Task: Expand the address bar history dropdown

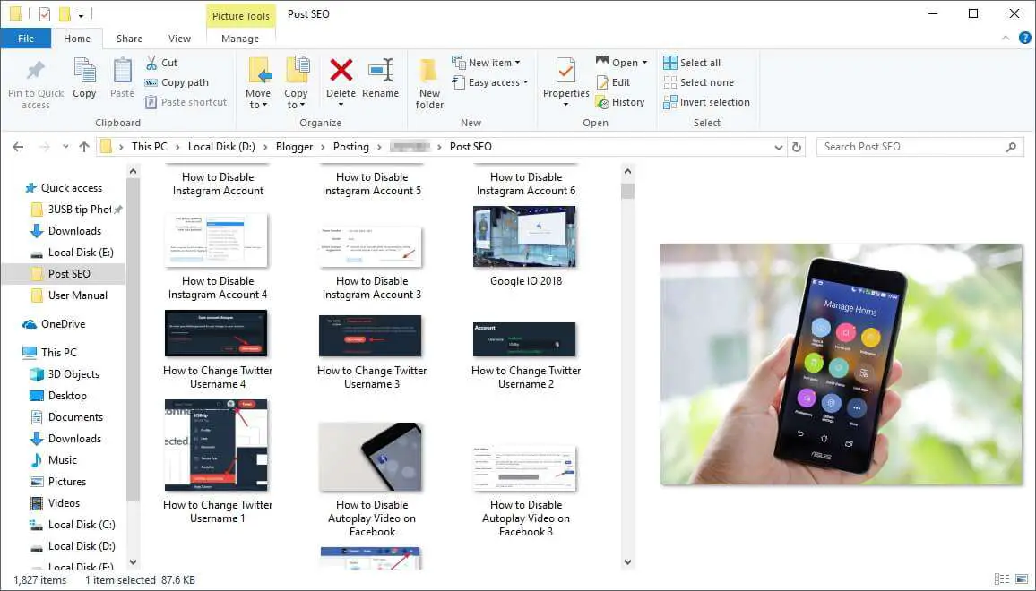Action: 778,146
